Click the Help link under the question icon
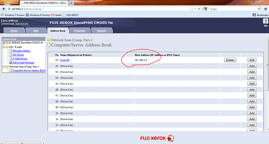The height and width of the screenshot is (144, 269). click(265, 25)
